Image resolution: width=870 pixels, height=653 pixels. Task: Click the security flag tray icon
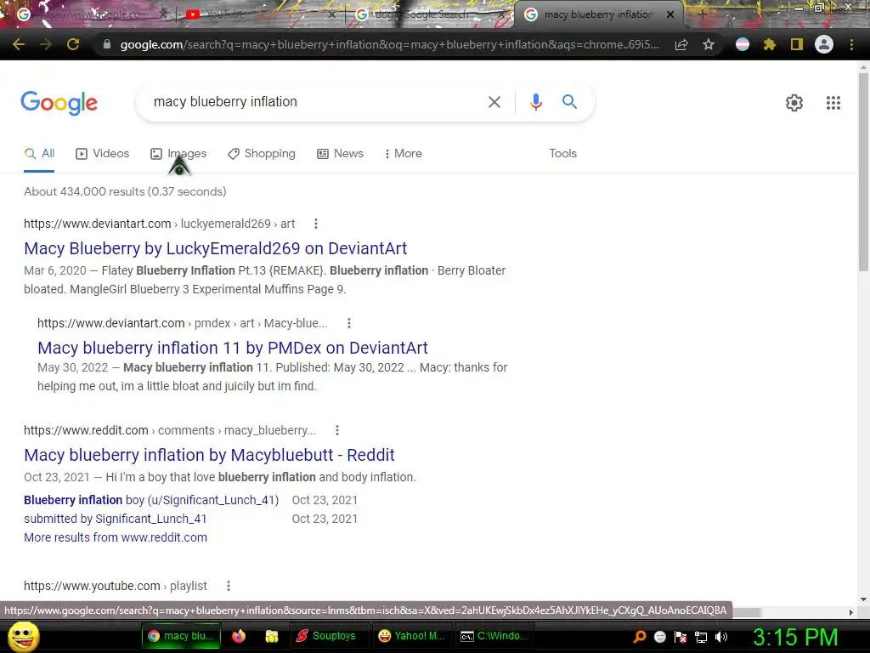click(x=681, y=637)
